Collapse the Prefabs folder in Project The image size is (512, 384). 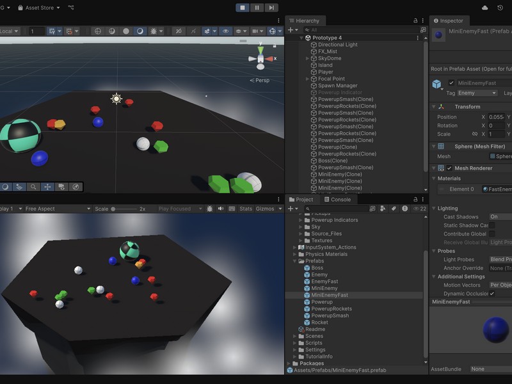[295, 261]
